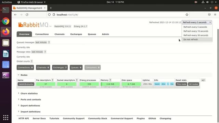Open help for Memory column
This screenshot has height=123, width=219.
[110, 80]
